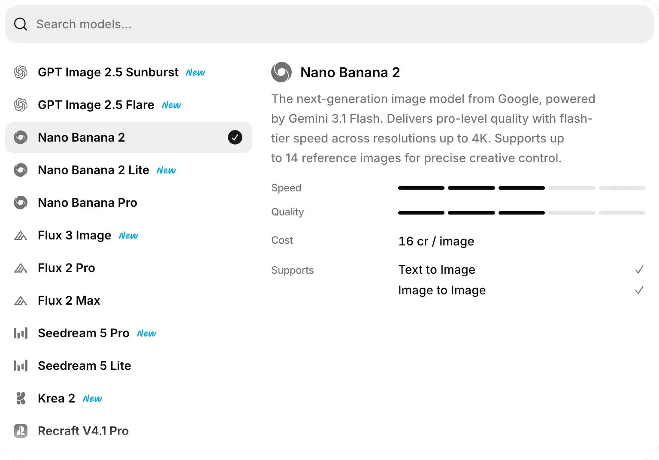Click the 'Nano Banana 2' heading in details
This screenshot has width=659, height=460.
(350, 72)
